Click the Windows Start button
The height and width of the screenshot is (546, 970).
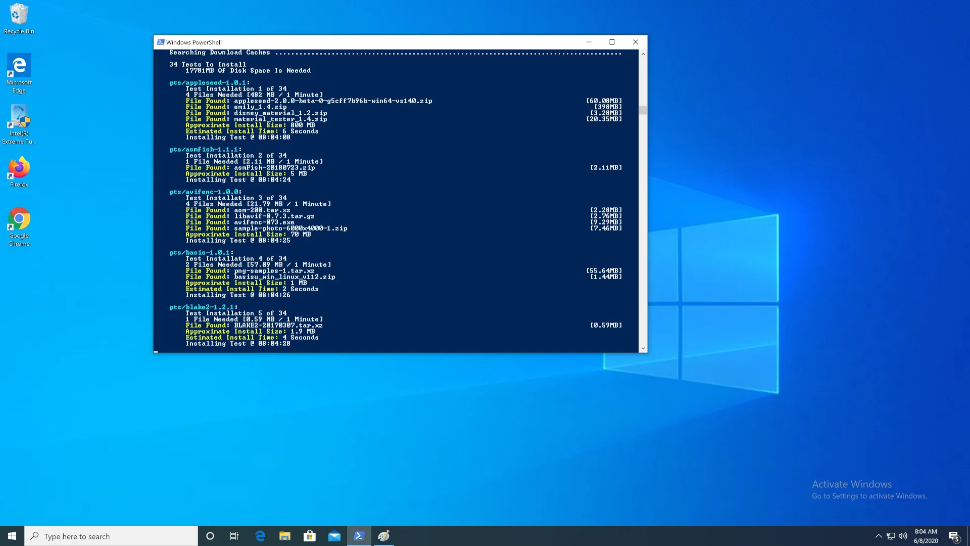click(12, 536)
